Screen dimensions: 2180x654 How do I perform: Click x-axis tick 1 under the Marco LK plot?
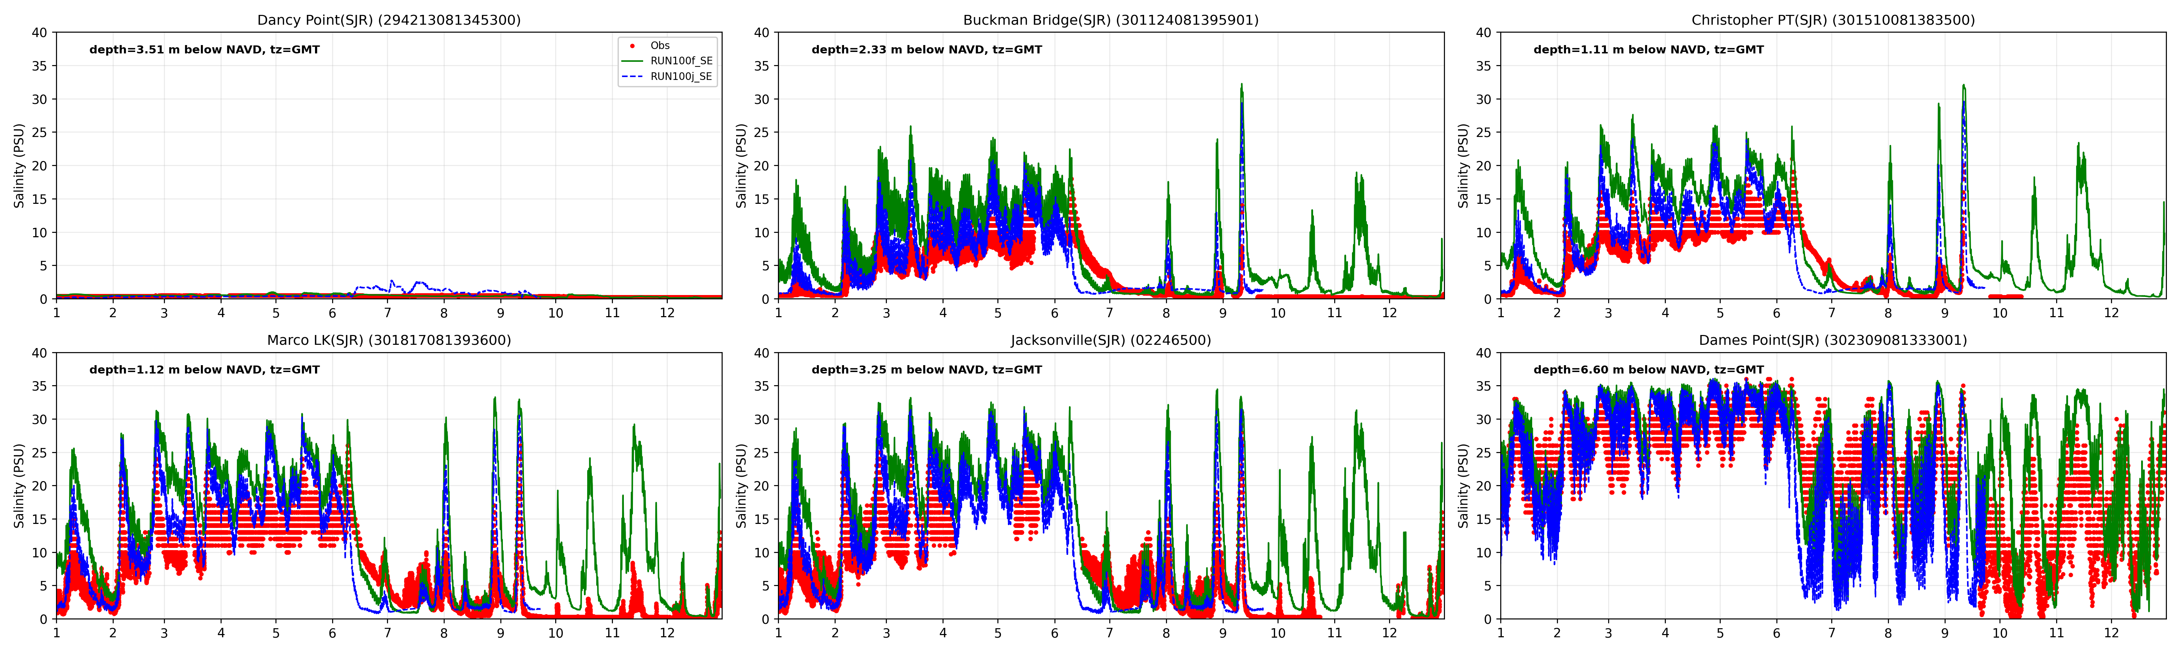coord(57,633)
